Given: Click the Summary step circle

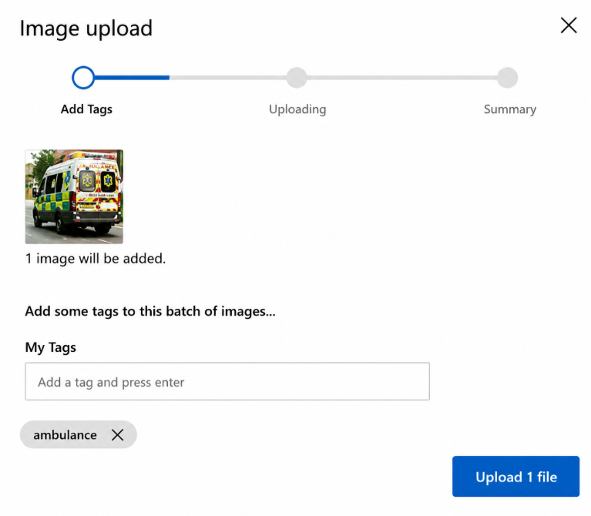Looking at the screenshot, I should tap(507, 78).
